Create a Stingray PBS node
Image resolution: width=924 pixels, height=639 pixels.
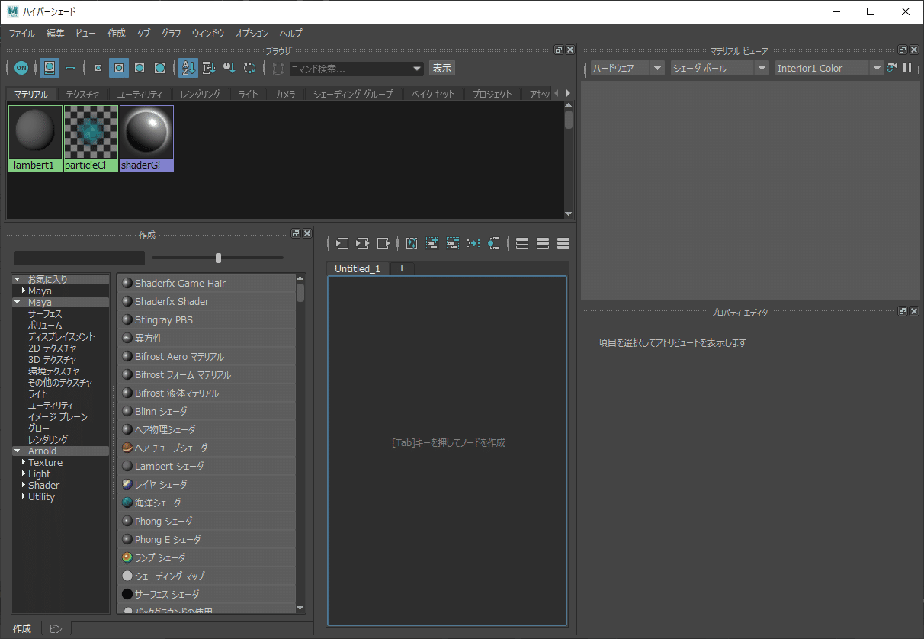click(207, 320)
